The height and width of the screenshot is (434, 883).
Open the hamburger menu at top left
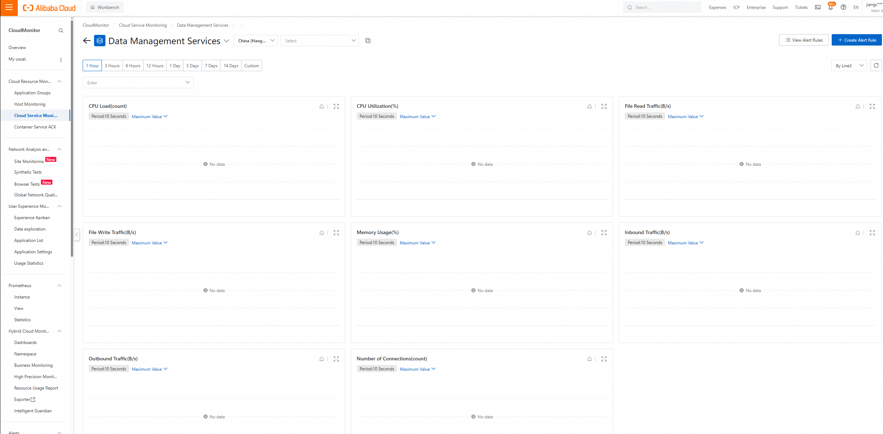(9, 7)
